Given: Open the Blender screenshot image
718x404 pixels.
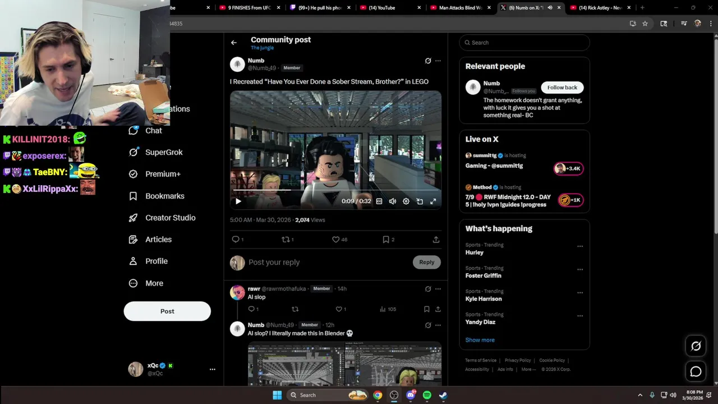Looking at the screenshot, I should [x=344, y=364].
